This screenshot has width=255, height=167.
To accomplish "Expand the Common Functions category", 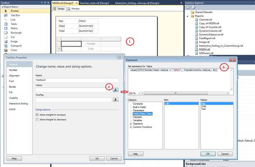I will tap(131, 127).
